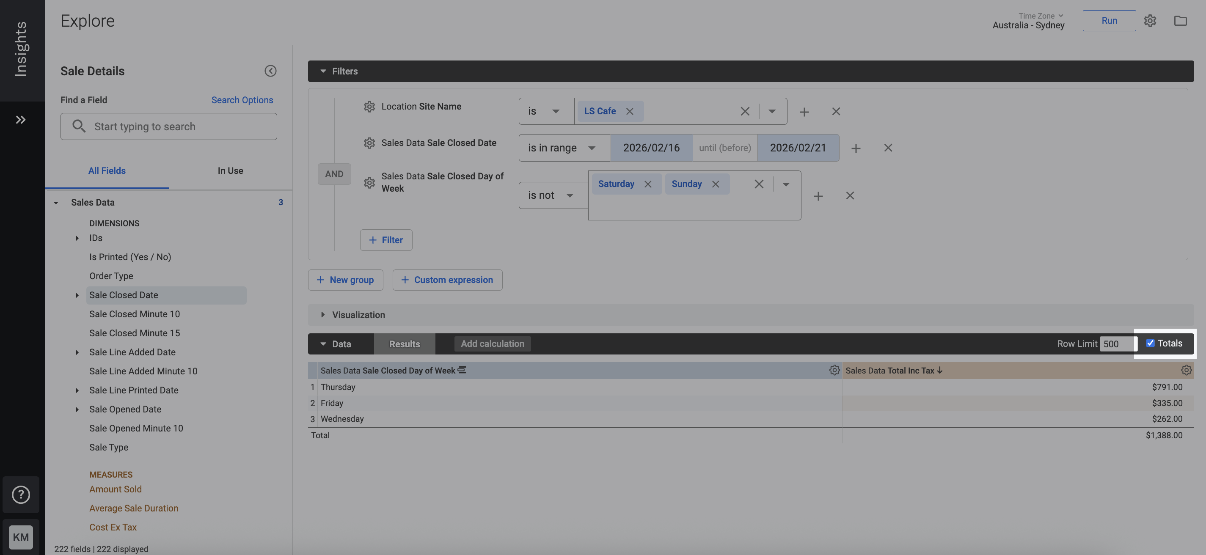Add another condition to Sale Closed Date filter

856,148
